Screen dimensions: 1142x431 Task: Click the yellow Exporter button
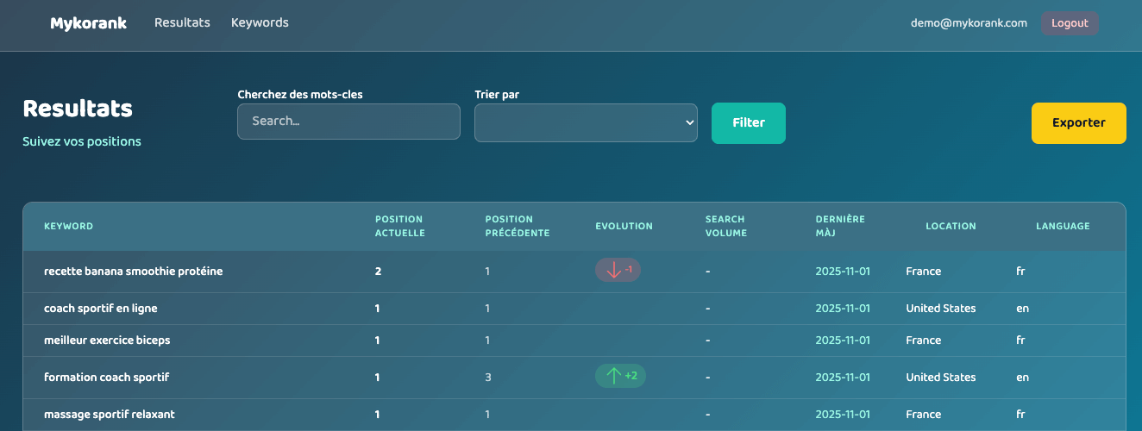tap(1078, 122)
